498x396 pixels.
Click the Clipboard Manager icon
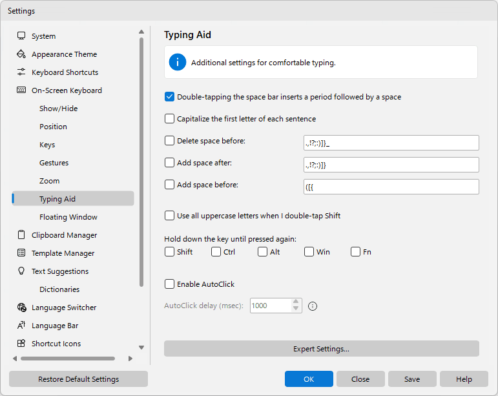(x=21, y=235)
